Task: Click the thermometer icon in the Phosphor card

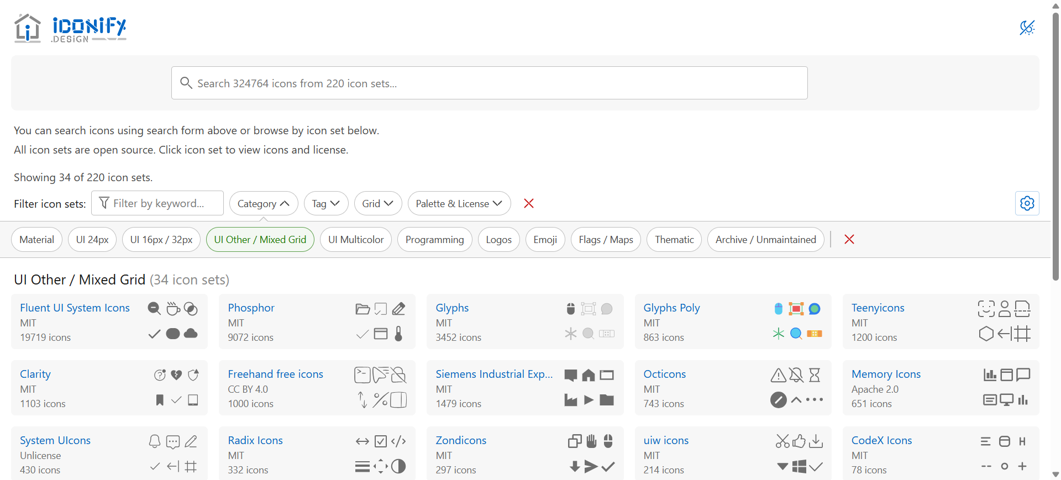Action: (398, 334)
